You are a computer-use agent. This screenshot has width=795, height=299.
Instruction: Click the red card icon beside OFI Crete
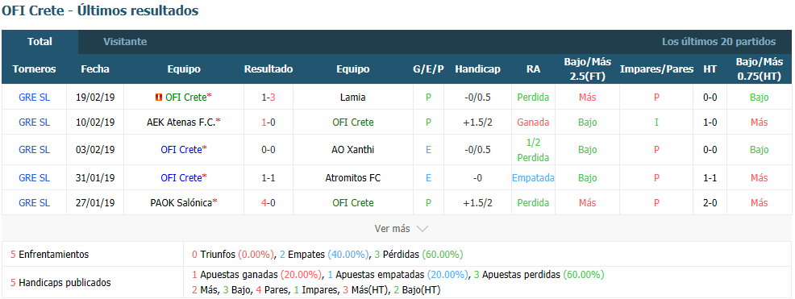coord(160,98)
